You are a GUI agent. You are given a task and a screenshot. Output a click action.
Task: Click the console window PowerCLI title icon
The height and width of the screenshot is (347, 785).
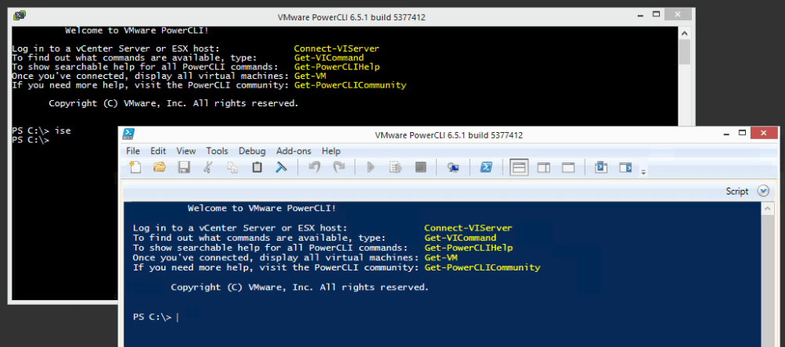19,15
